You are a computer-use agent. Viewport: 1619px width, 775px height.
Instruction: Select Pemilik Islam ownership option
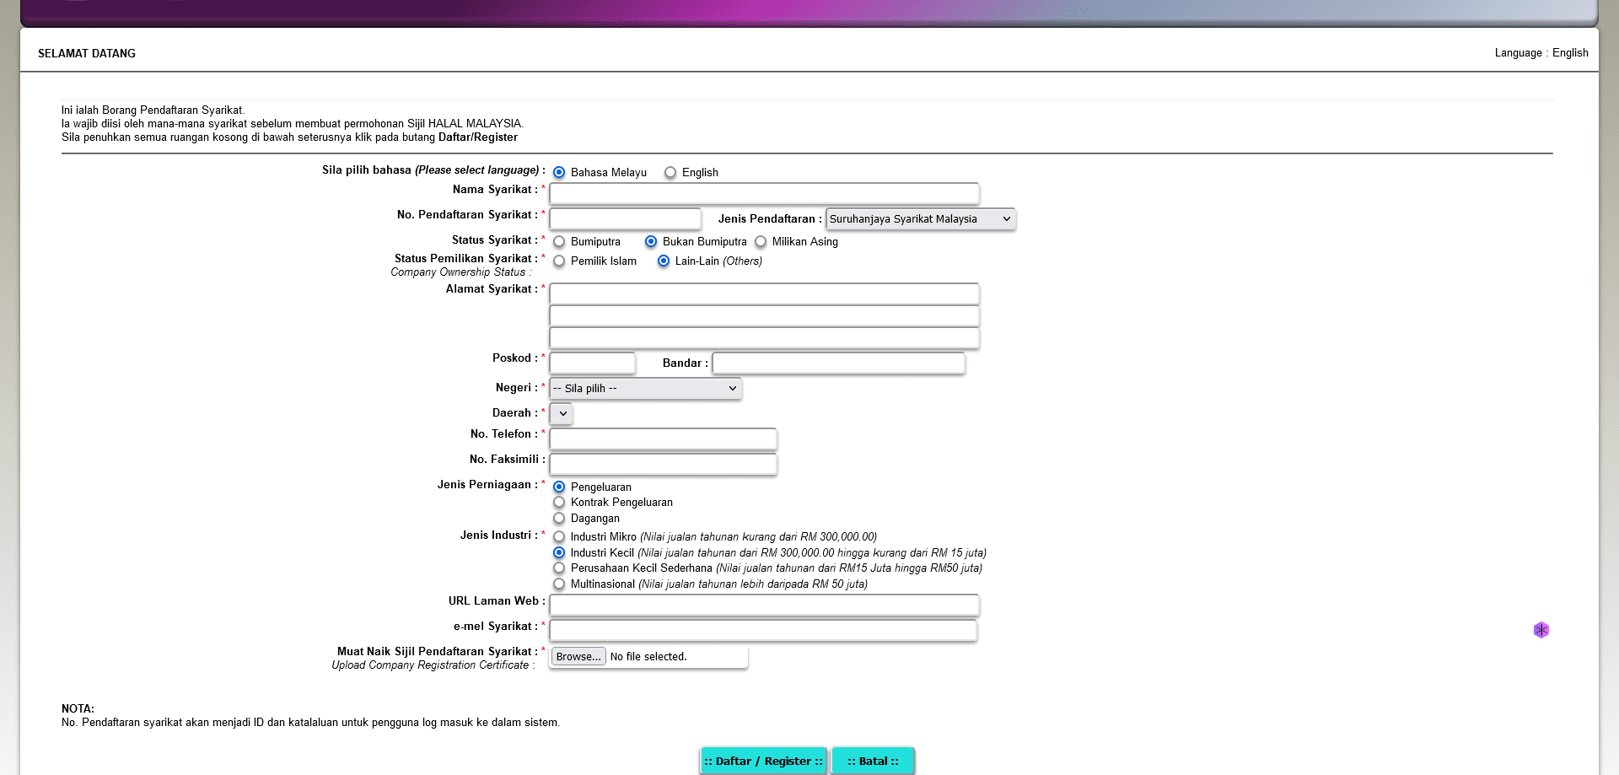559,261
